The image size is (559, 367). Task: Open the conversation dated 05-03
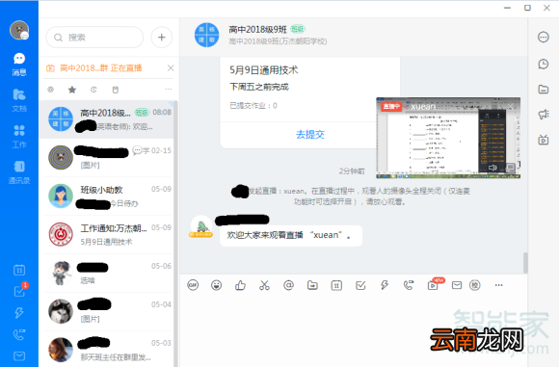click(108, 349)
